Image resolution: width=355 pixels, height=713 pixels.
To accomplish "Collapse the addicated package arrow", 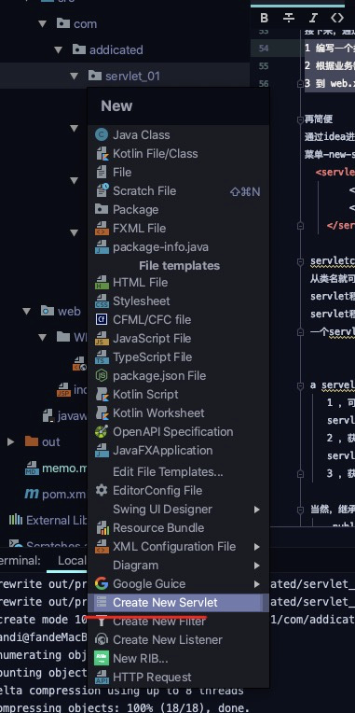I will (x=58, y=49).
